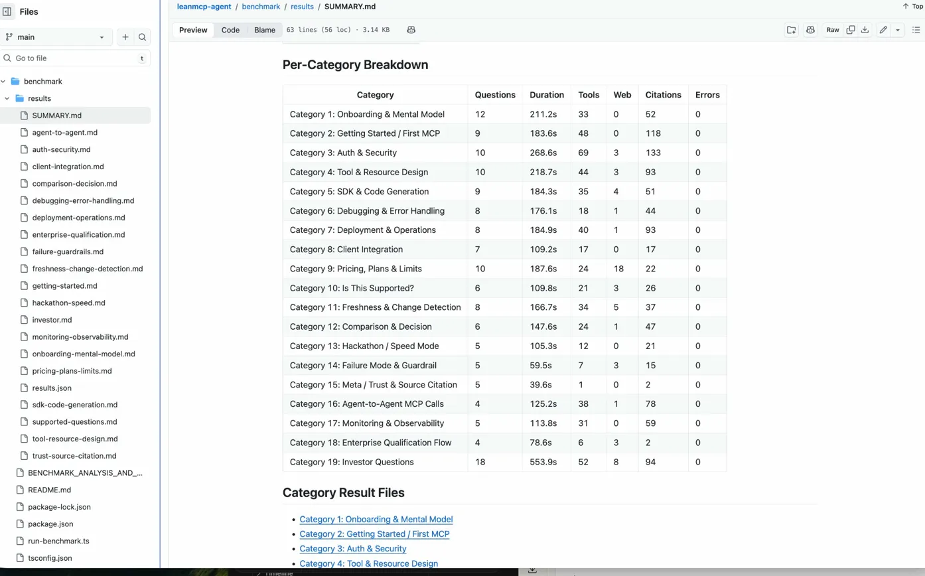Image resolution: width=925 pixels, height=576 pixels.
Task: Click the Copilot icon beside the file size
Action: pos(411,30)
